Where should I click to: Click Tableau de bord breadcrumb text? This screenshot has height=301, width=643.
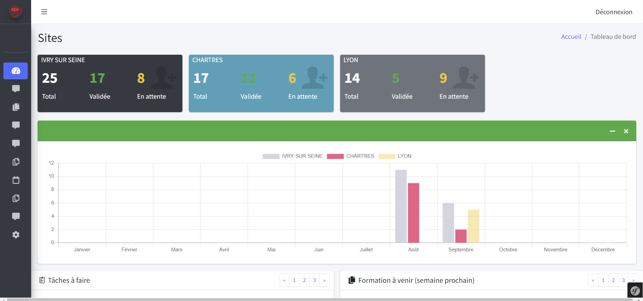click(x=613, y=37)
